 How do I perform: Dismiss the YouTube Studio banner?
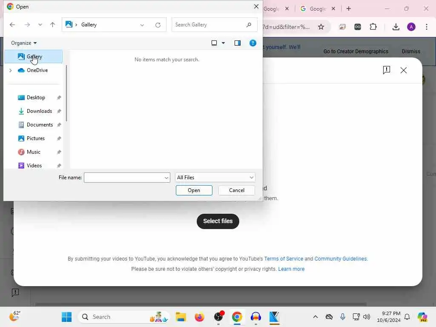click(411, 52)
